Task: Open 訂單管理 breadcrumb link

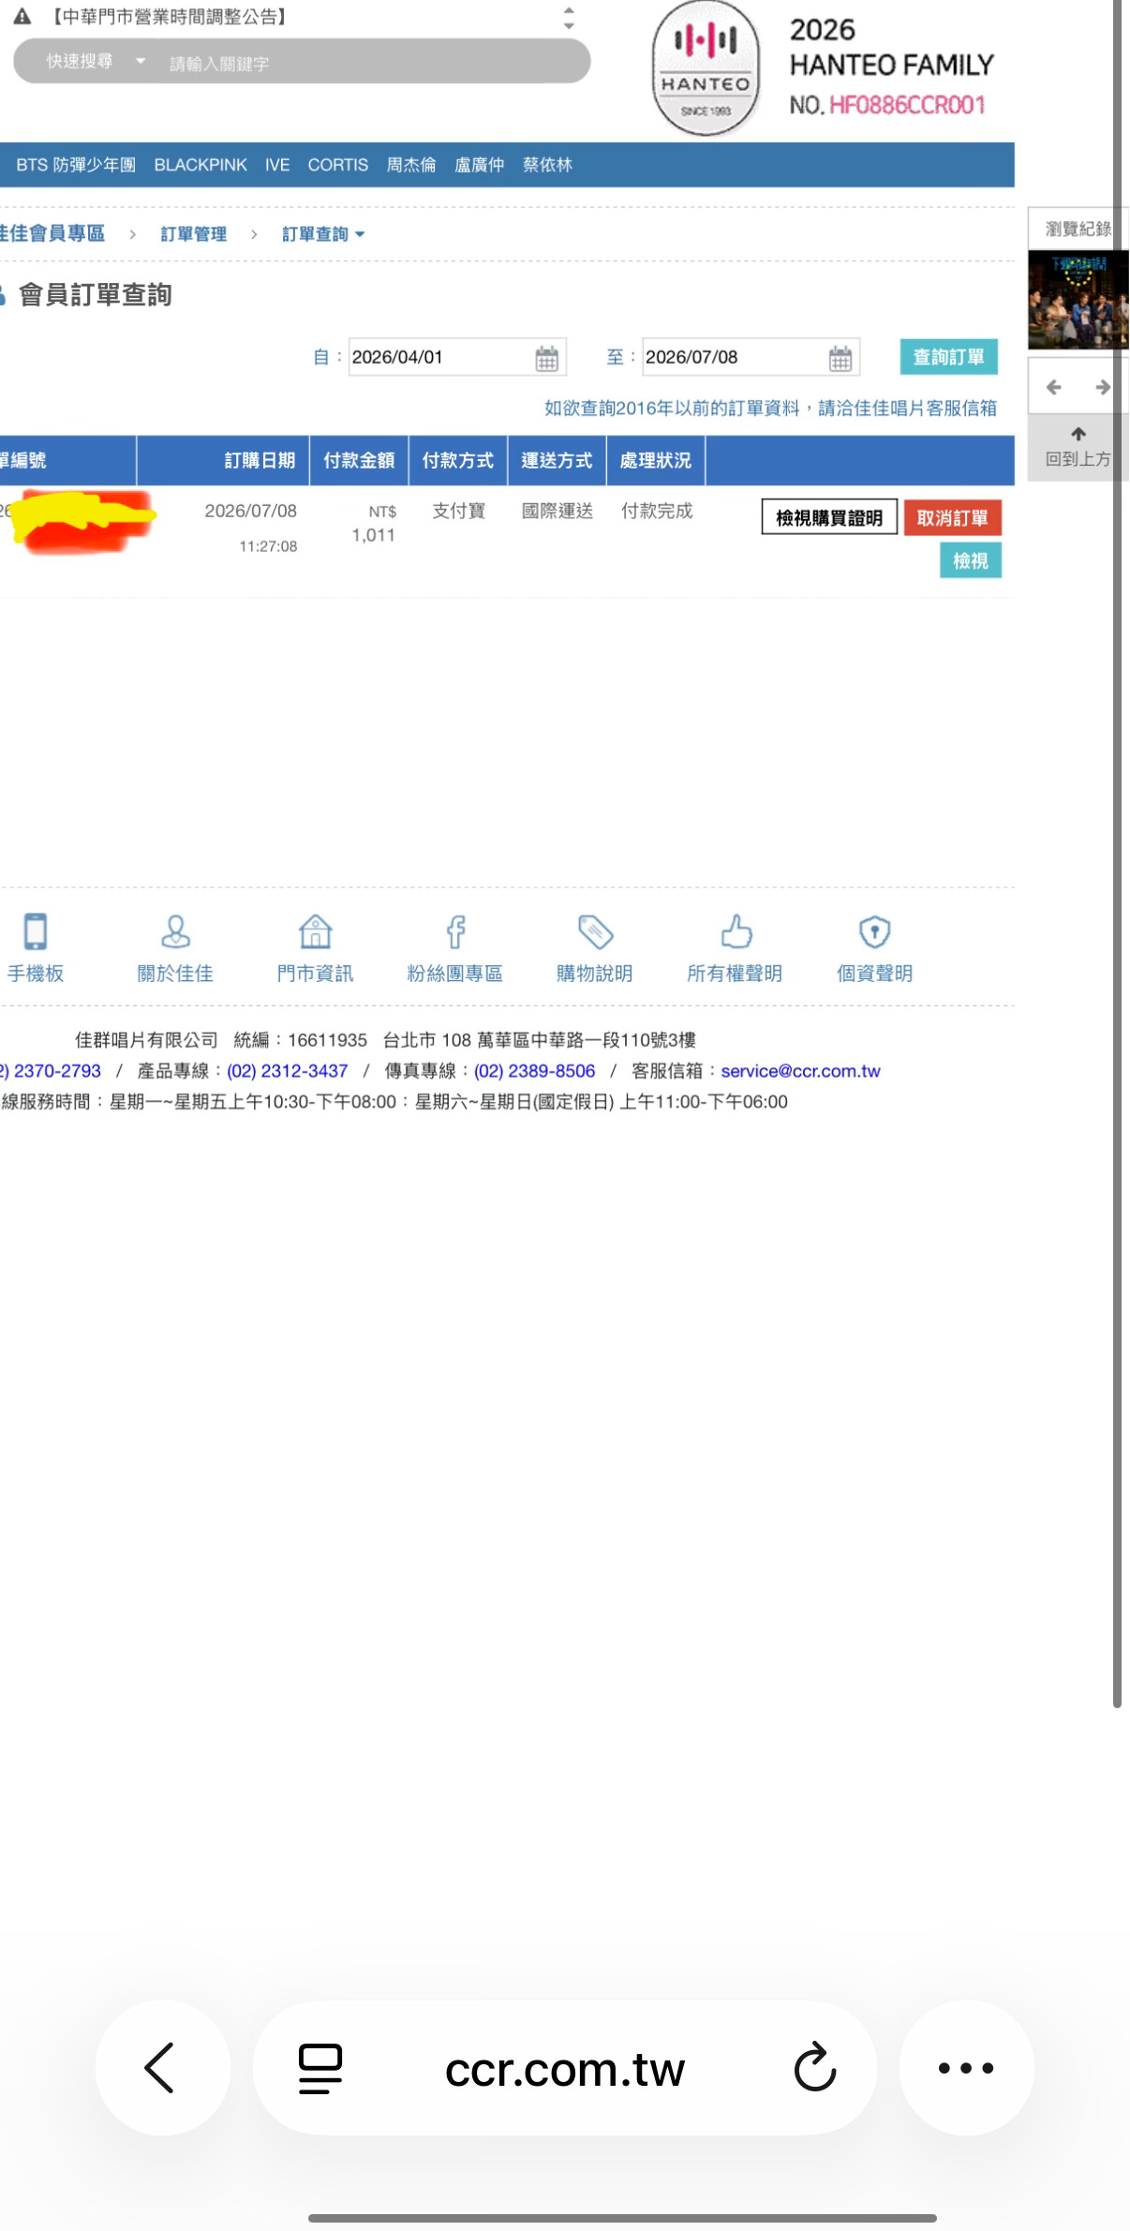Action: 194,234
